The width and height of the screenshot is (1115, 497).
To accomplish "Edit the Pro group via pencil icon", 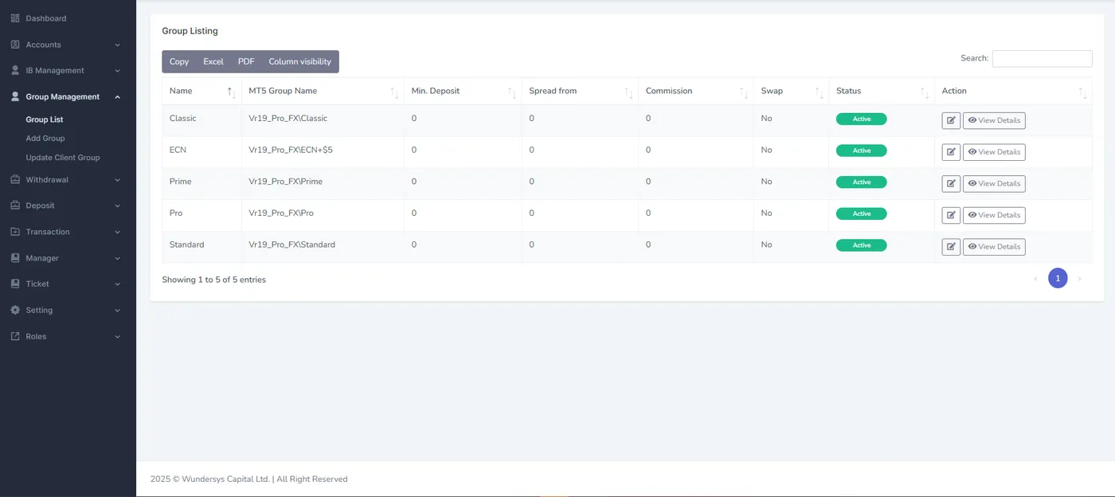I will point(951,215).
